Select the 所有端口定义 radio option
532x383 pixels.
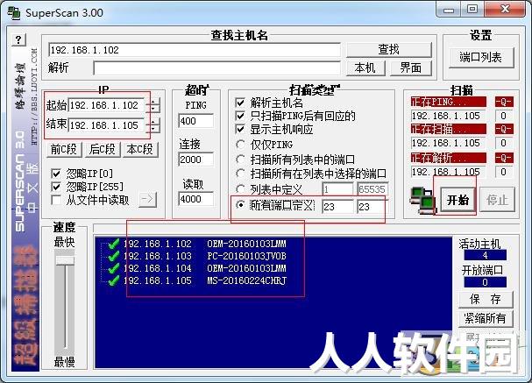[240, 205]
